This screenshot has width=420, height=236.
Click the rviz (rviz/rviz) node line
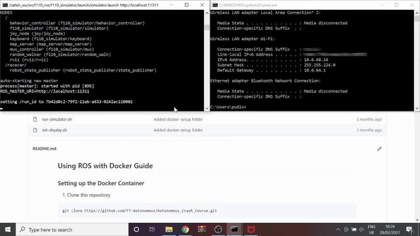pos(29,60)
